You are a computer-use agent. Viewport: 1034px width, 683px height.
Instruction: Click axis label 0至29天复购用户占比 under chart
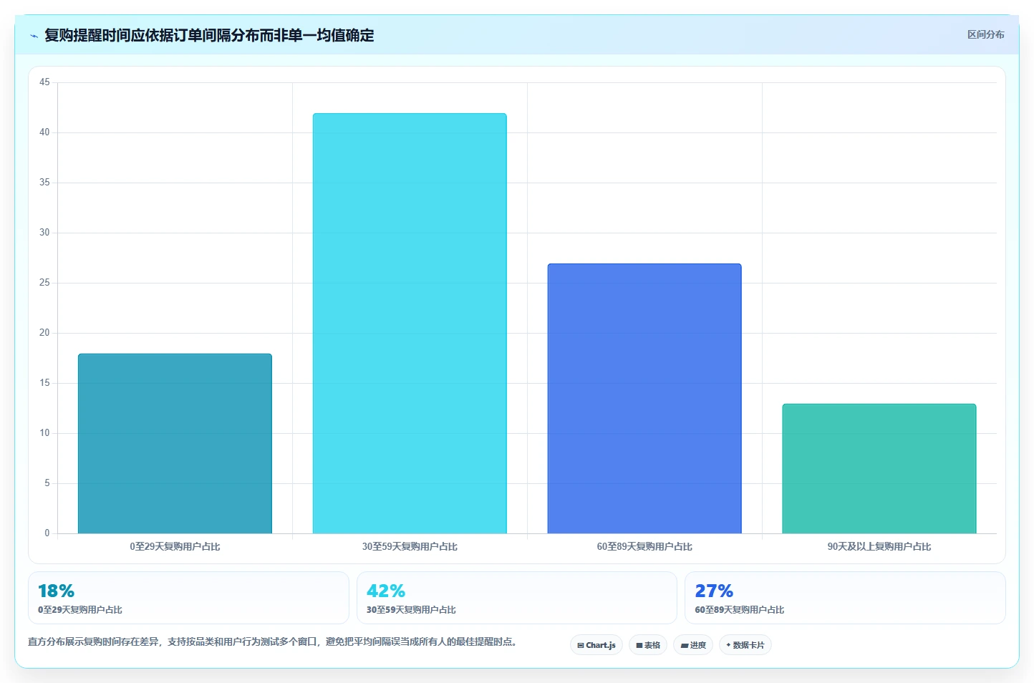(x=175, y=546)
